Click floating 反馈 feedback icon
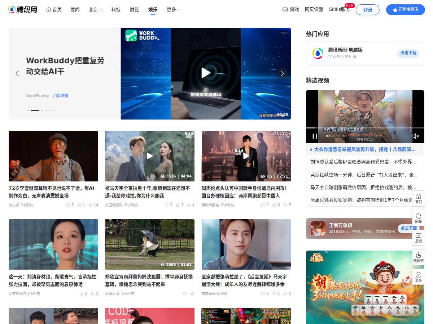The height and width of the screenshot is (324, 433). coord(419,238)
